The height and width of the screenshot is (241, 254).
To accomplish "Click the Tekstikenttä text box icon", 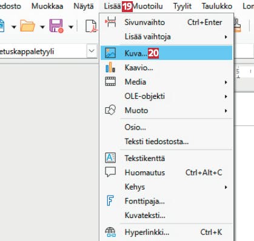I will point(110,157).
